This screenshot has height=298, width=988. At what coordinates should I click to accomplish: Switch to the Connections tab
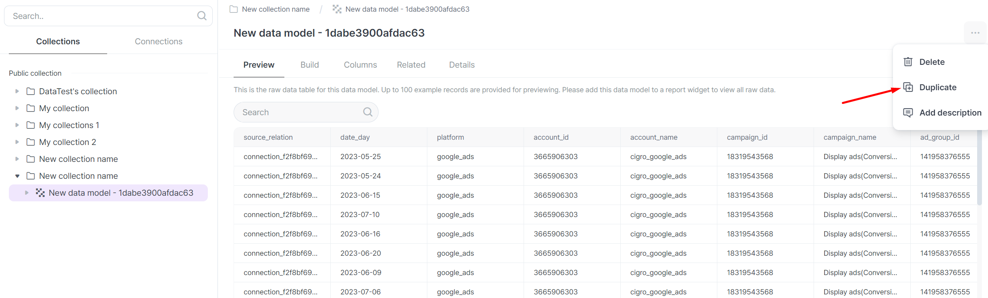(158, 41)
